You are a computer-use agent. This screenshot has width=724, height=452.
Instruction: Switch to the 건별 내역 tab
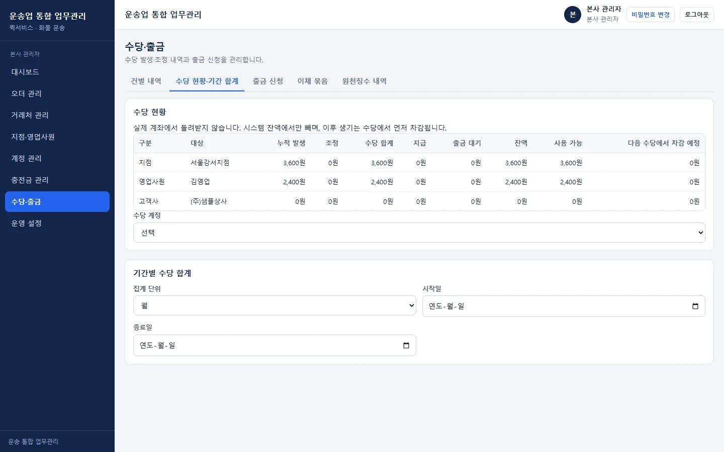[x=146, y=81]
